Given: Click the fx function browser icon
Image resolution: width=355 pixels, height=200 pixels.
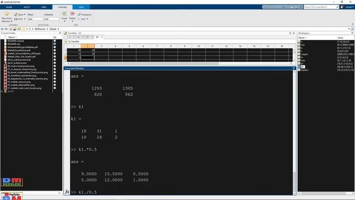Looking at the screenshot, I should pos(67,192).
